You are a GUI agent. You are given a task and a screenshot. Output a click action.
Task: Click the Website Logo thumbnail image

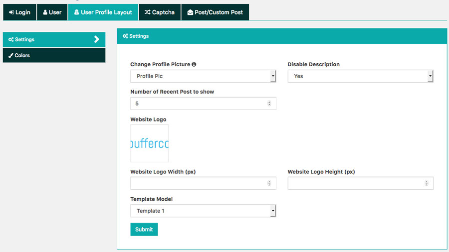[x=150, y=143]
